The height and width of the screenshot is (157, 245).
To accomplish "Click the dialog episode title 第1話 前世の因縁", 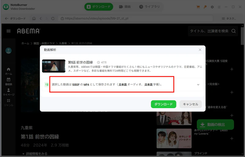I will pyautogui.click(x=80, y=62).
